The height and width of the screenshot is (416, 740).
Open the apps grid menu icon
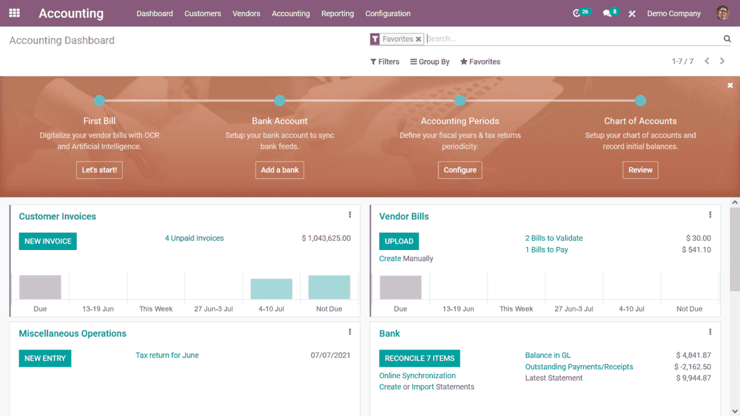[14, 13]
